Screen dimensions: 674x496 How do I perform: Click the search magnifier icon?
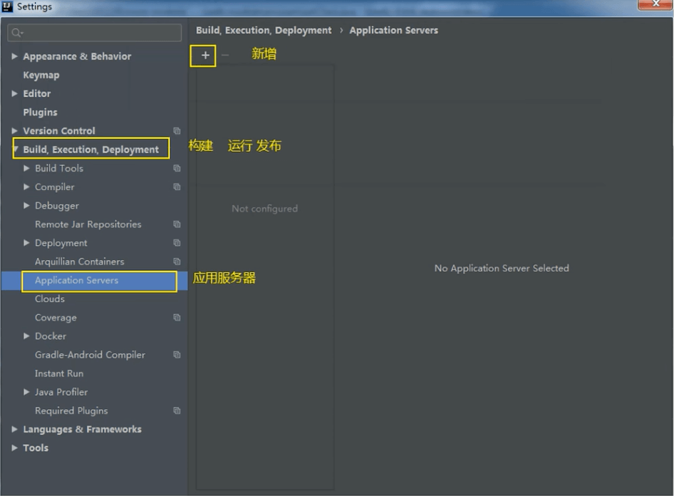17,33
